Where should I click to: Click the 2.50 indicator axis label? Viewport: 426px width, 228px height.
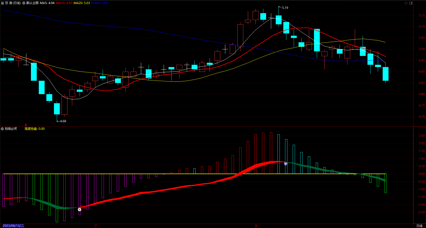click(x=422, y=136)
